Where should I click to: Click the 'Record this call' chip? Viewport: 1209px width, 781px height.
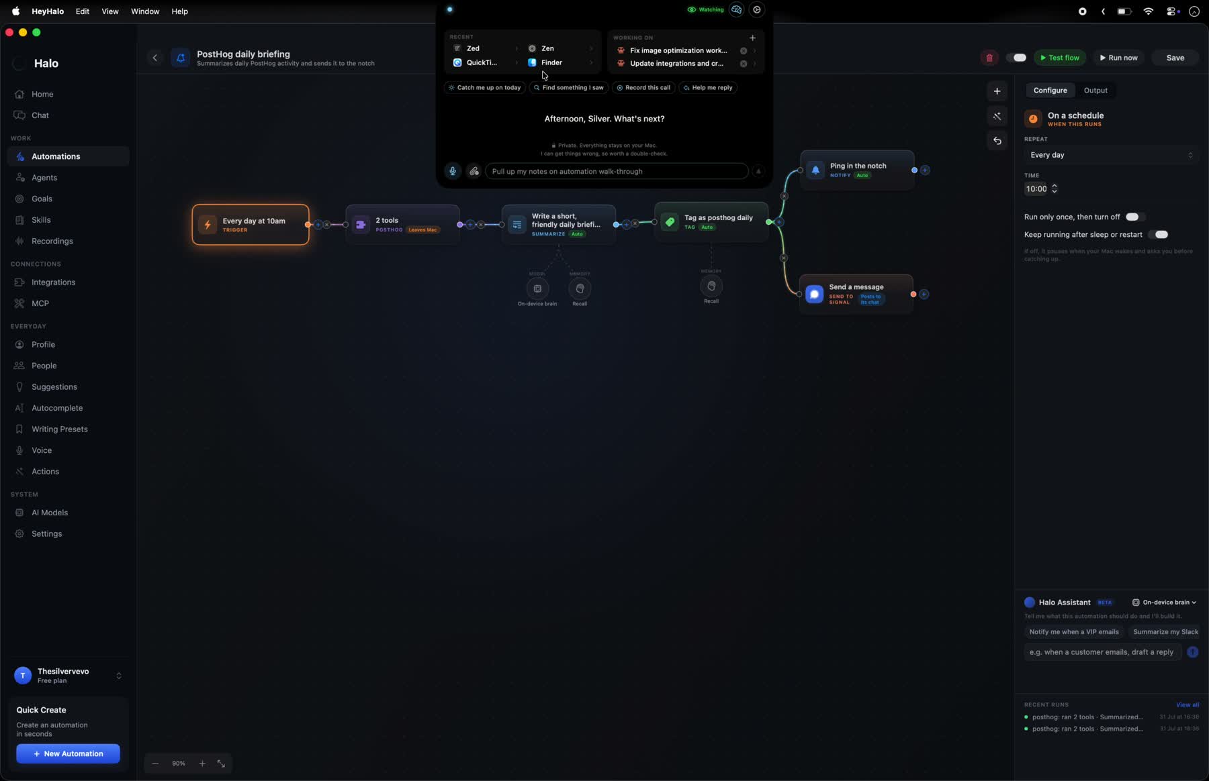[x=643, y=88]
